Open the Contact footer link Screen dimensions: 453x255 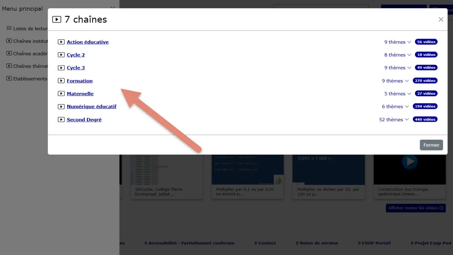(x=265, y=243)
